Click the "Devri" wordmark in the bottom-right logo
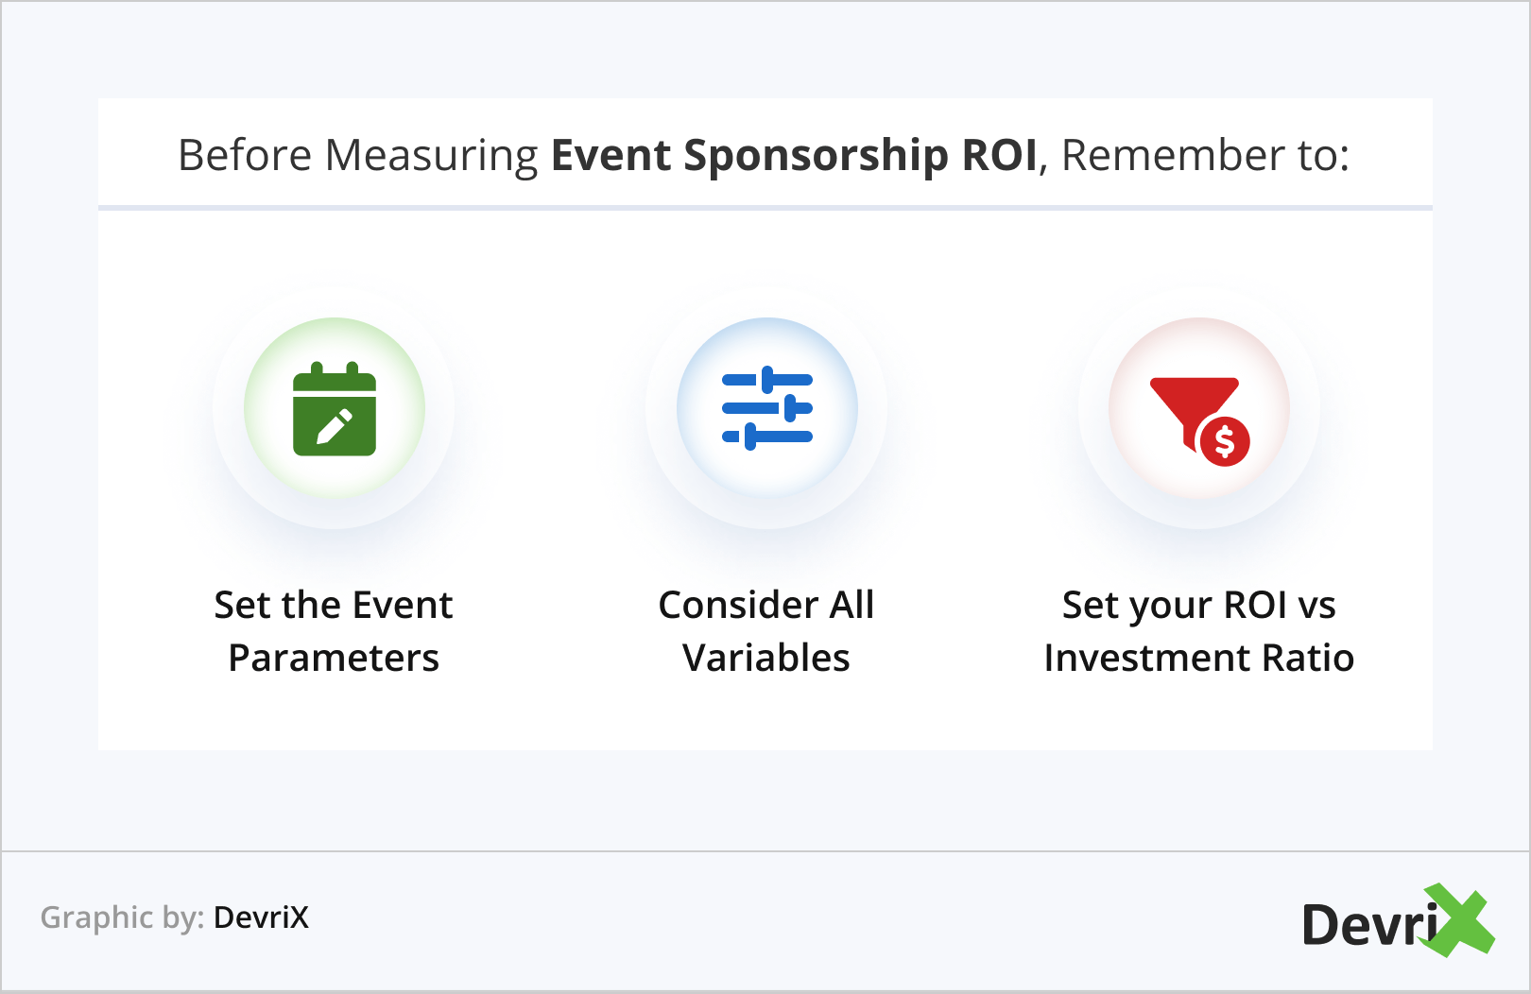This screenshot has height=994, width=1531. coord(1368,924)
